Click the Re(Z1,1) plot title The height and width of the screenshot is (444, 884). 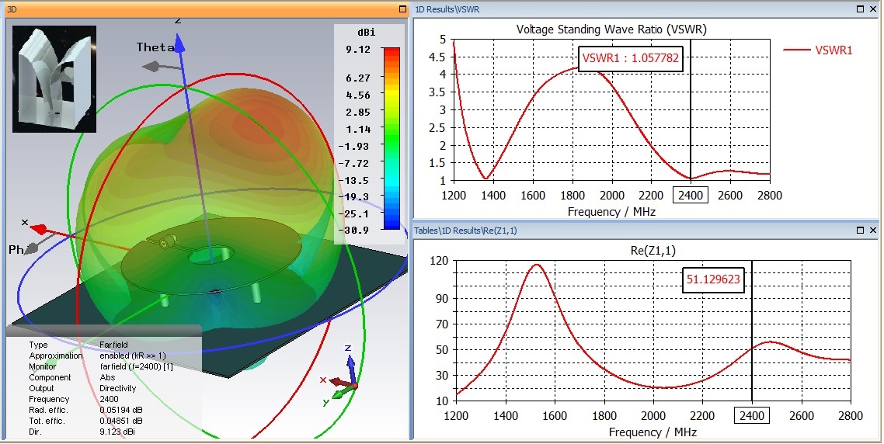653,250
